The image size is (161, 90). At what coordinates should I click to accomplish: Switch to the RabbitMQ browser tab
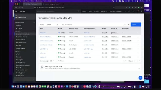[52, 4]
